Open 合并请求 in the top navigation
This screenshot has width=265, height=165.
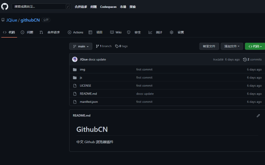click(81, 7)
